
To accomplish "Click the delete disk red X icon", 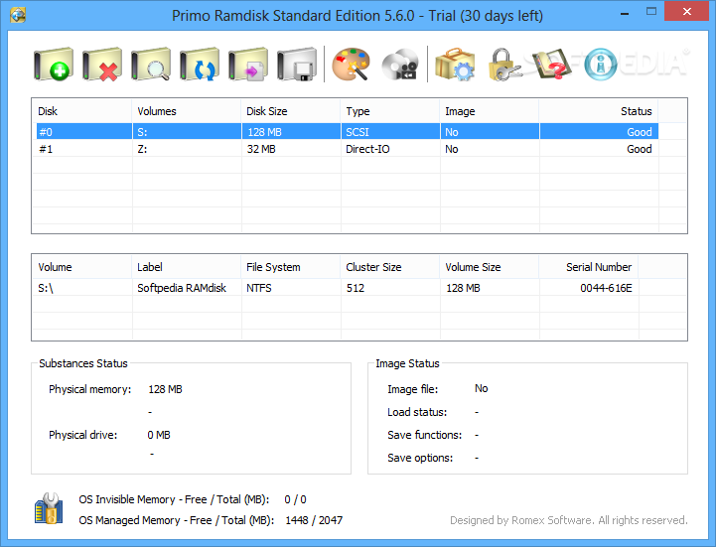I will coord(102,65).
